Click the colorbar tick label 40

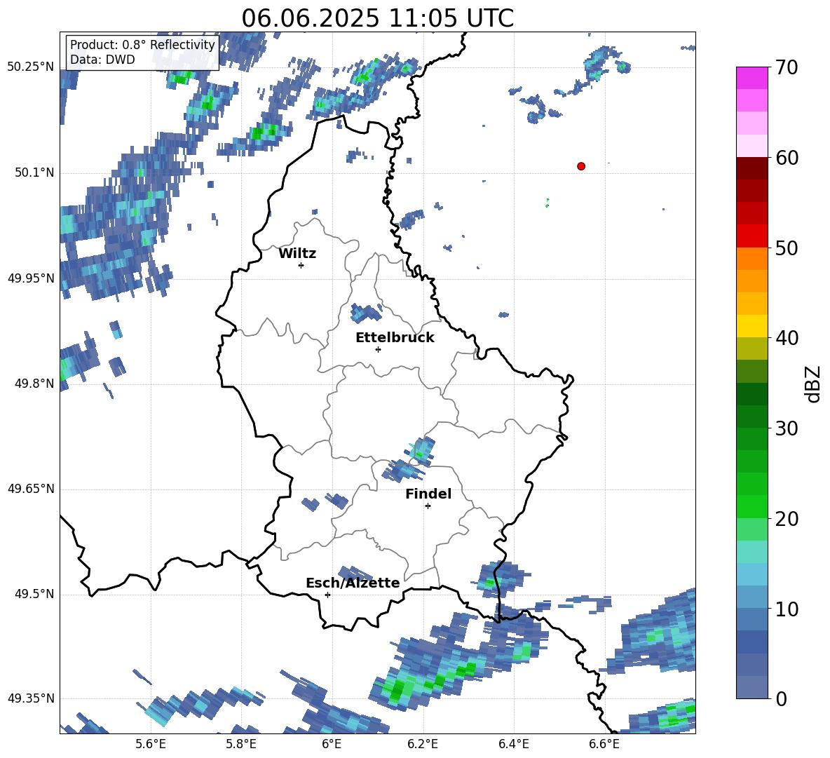787,338
